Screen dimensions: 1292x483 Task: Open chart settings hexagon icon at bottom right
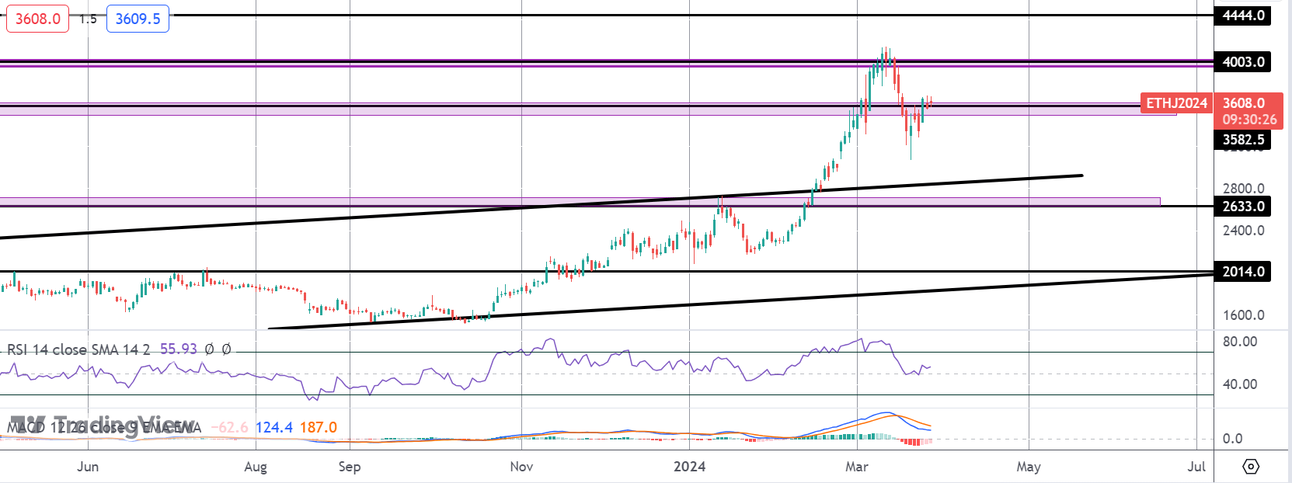coord(1251,467)
